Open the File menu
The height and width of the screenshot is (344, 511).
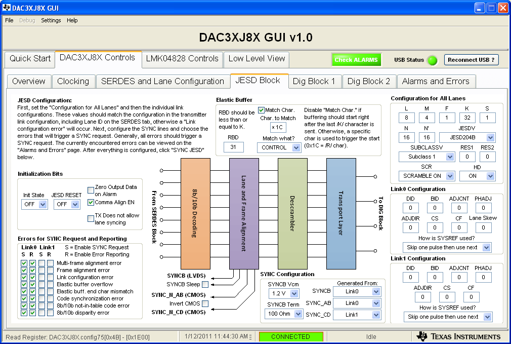9,20
